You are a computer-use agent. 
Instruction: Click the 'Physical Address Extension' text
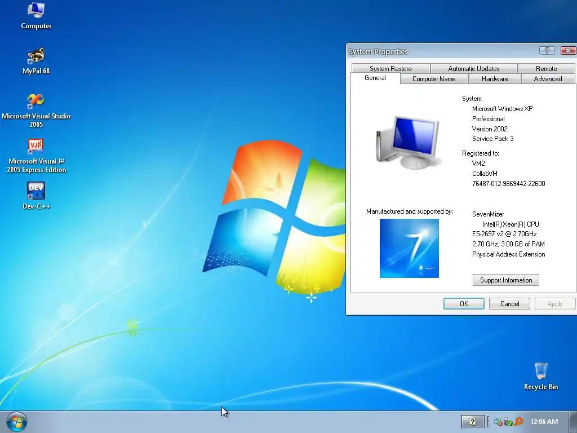pyautogui.click(x=509, y=254)
